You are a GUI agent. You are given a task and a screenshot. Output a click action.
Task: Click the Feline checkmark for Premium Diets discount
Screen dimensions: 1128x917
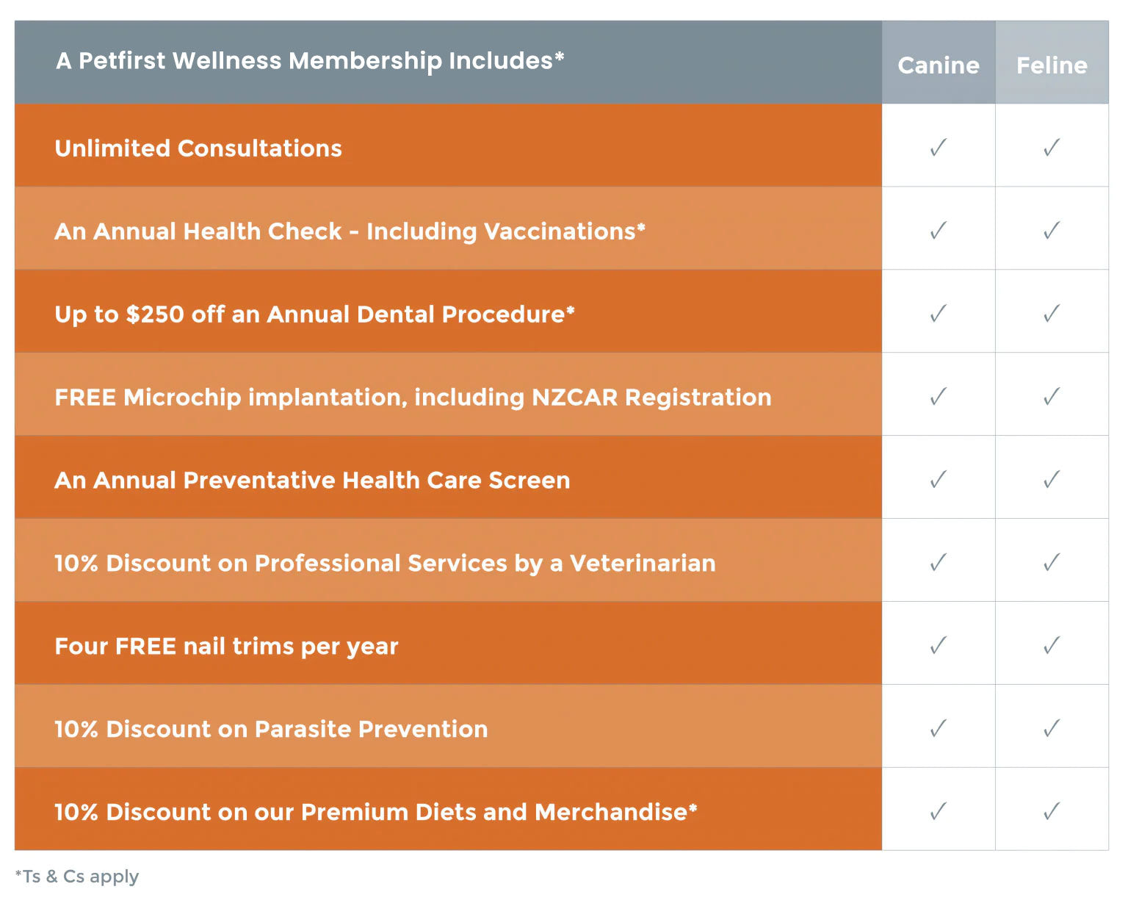point(1052,812)
